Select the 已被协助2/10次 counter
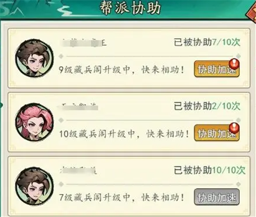The height and width of the screenshot is (217, 256). 207,106
